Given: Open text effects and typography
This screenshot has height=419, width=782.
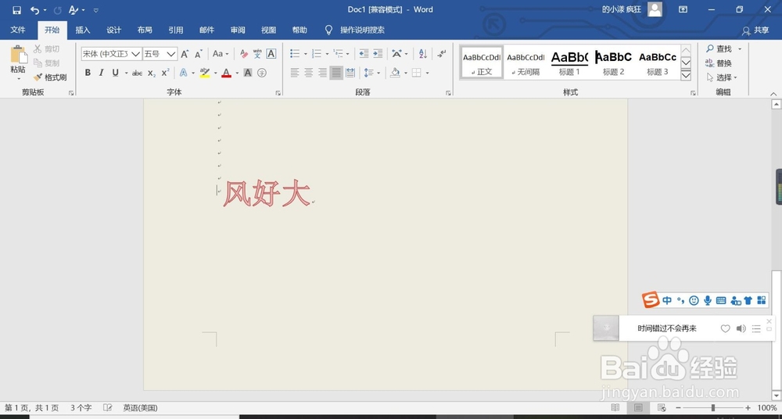Looking at the screenshot, I should tap(184, 73).
